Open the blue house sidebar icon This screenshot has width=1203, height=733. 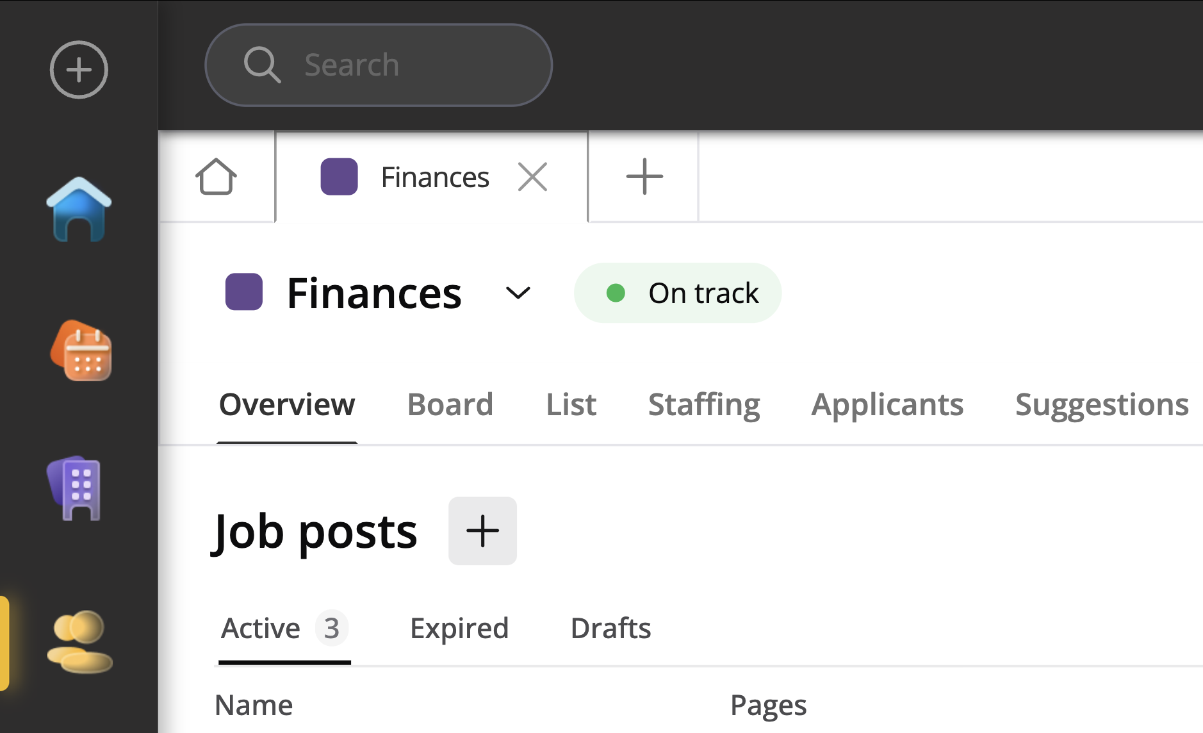click(x=79, y=210)
